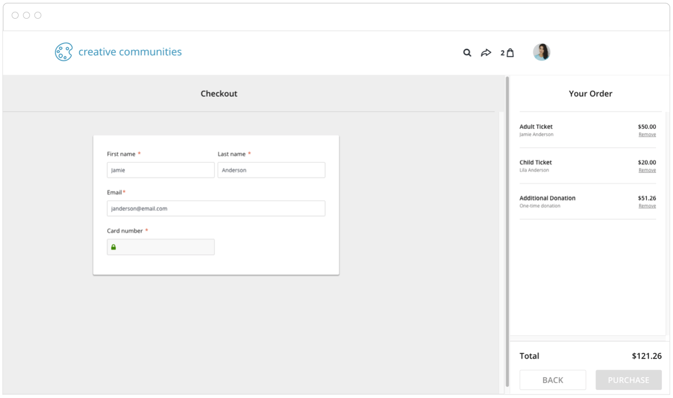Screen dimensions: 673x398
Task: Click the checkout page vertical scrollbar
Action: (507, 232)
